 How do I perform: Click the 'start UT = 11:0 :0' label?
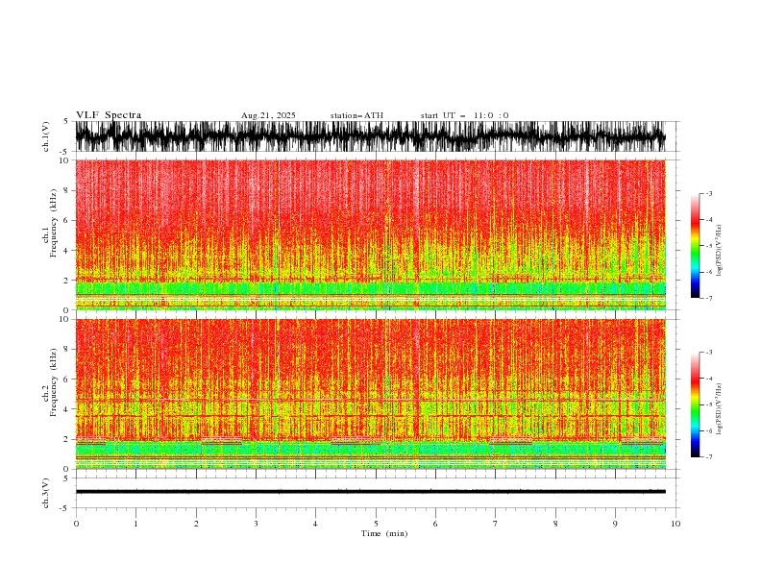point(464,115)
